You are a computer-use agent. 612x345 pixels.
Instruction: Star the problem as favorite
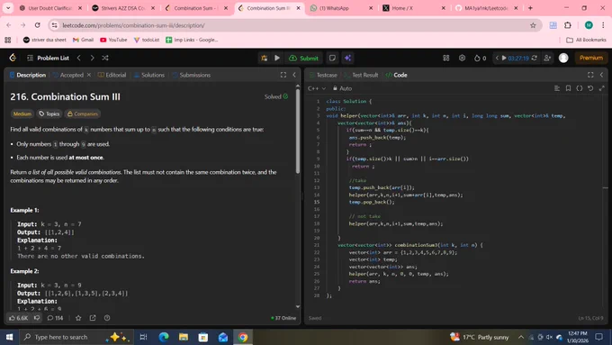(x=78, y=318)
